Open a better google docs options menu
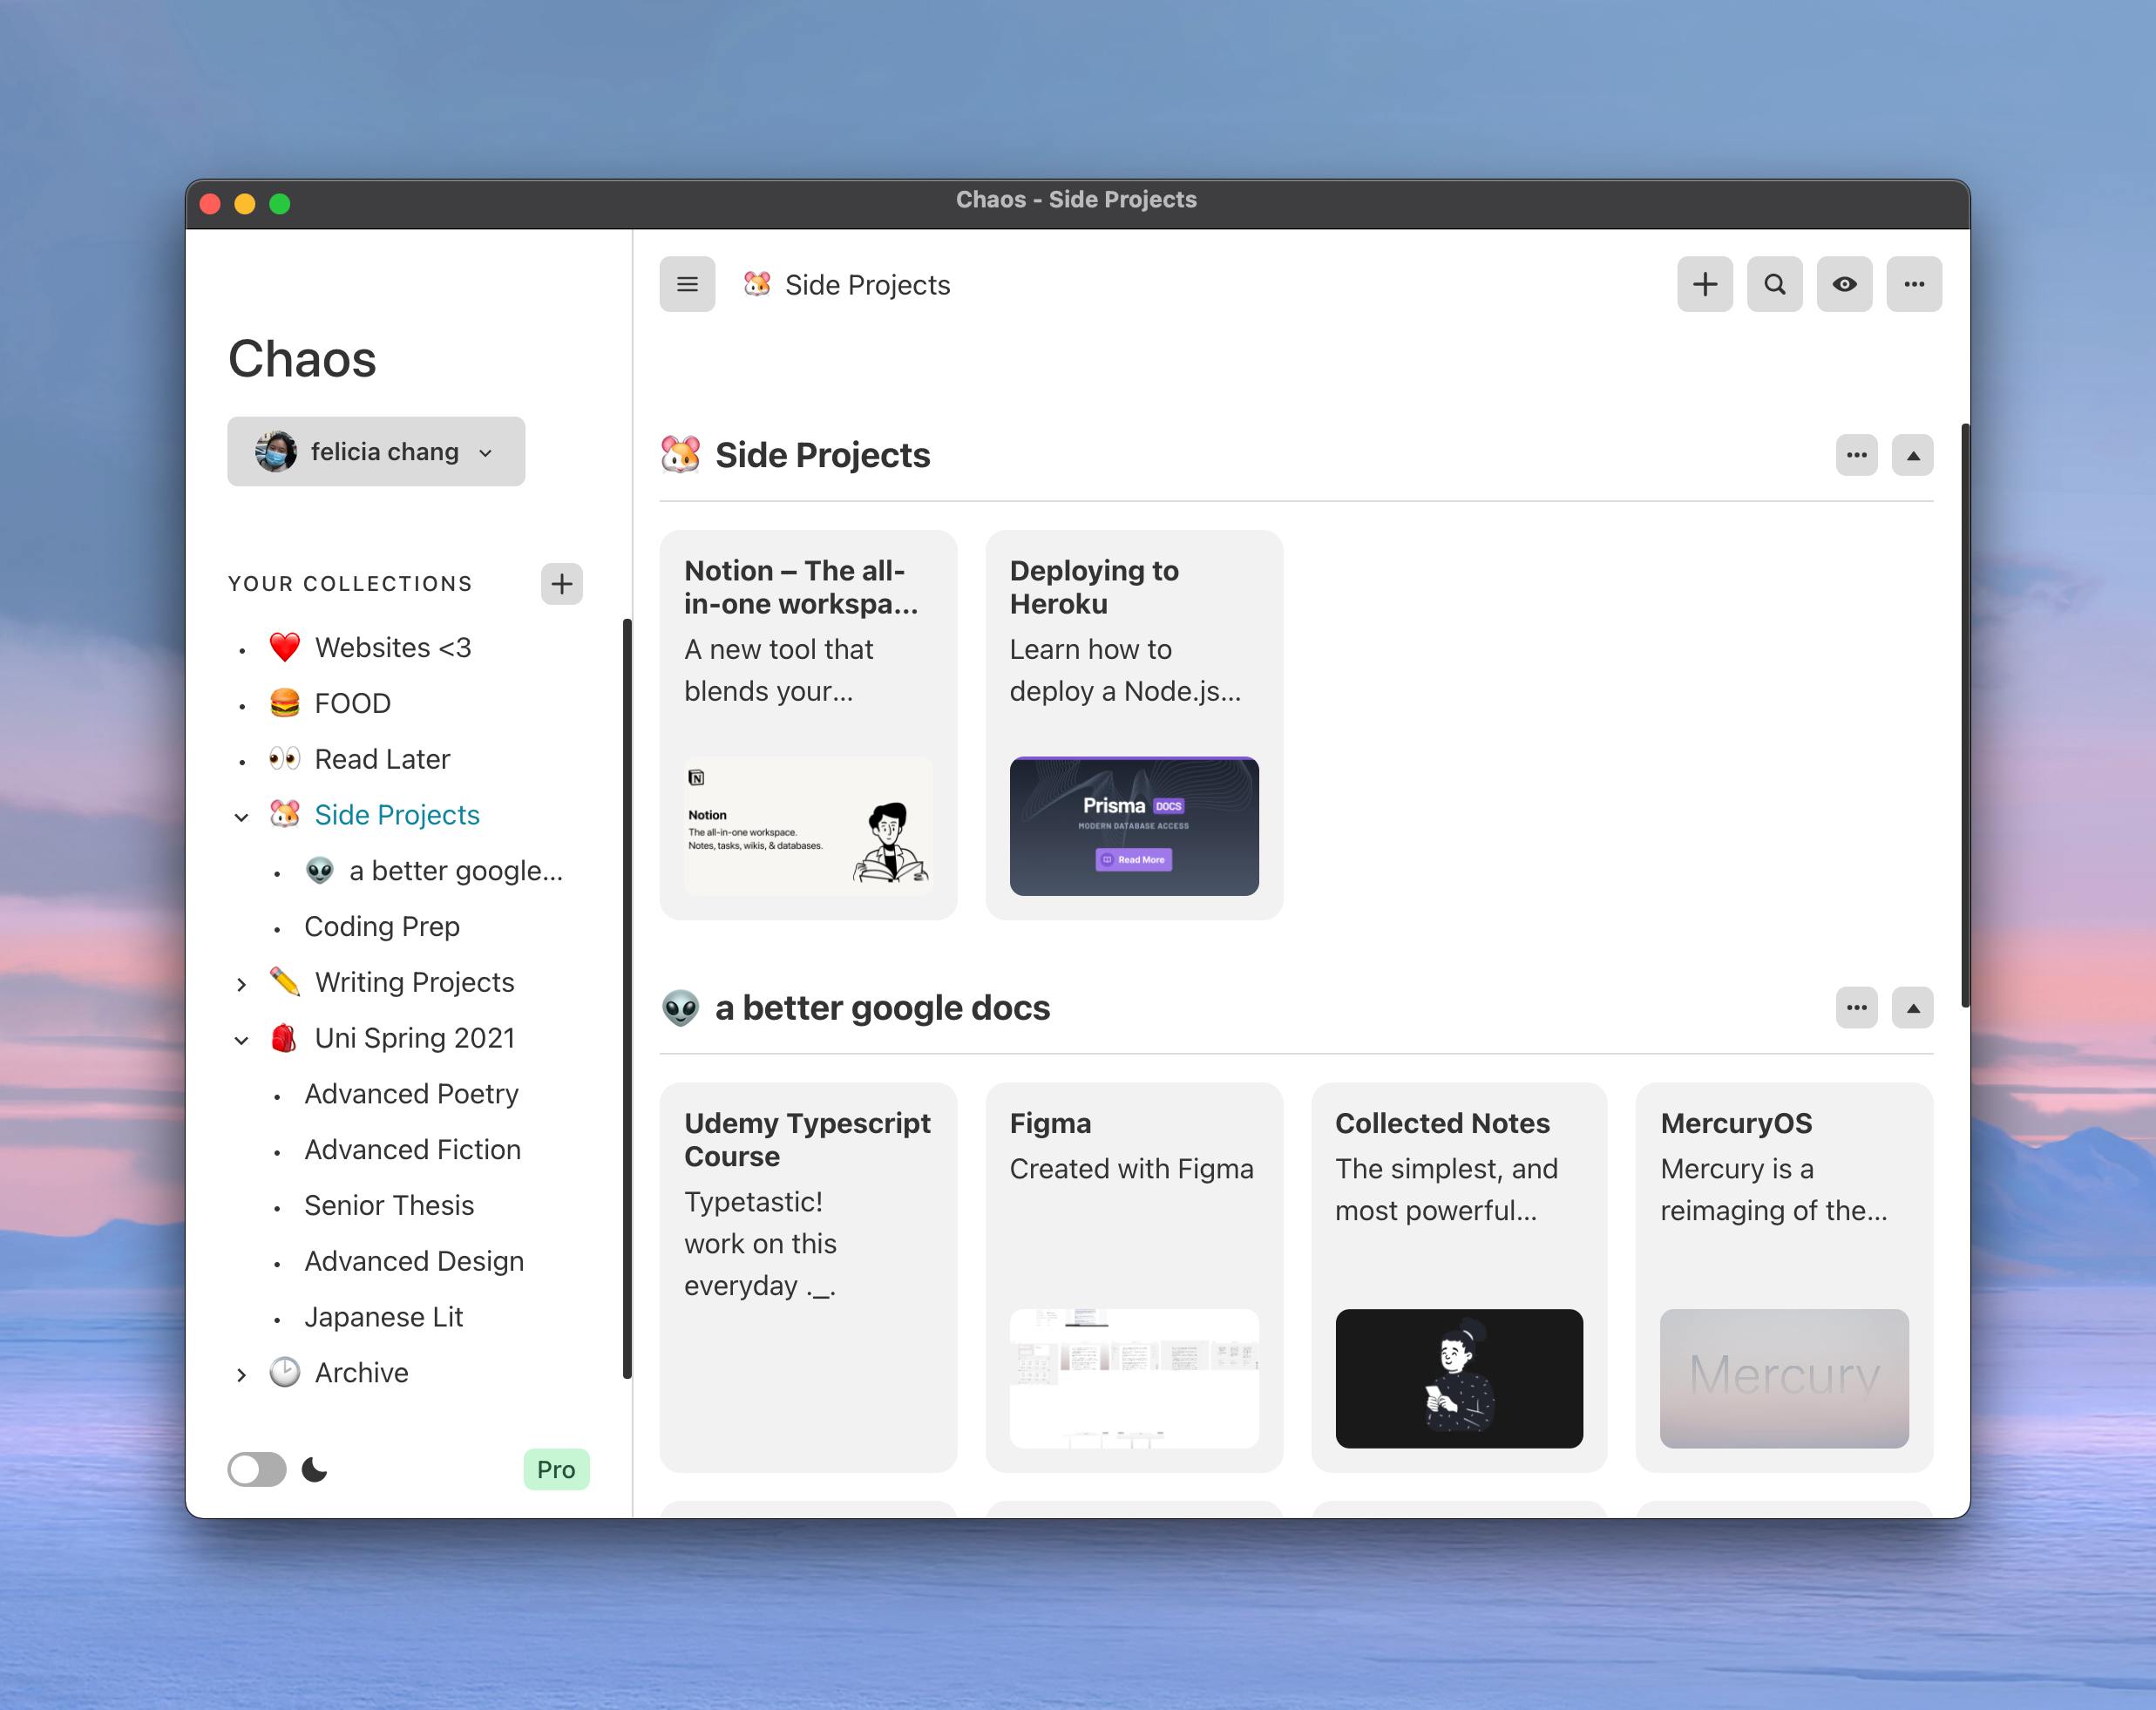The width and height of the screenshot is (2156, 1710). pos(1856,1008)
